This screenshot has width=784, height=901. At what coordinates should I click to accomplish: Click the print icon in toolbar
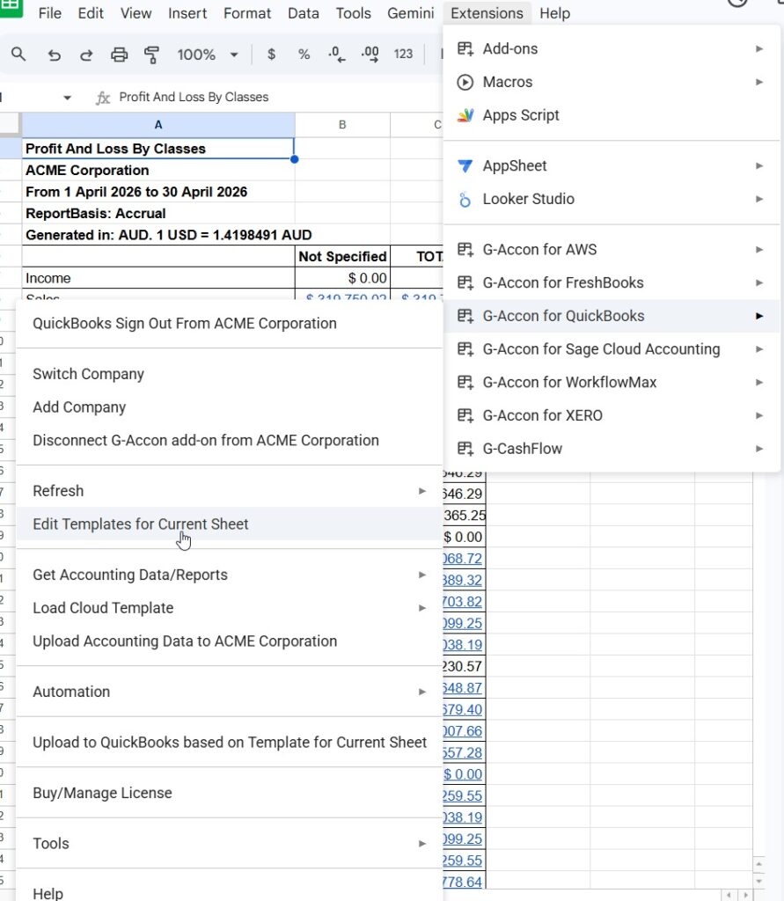pyautogui.click(x=119, y=55)
